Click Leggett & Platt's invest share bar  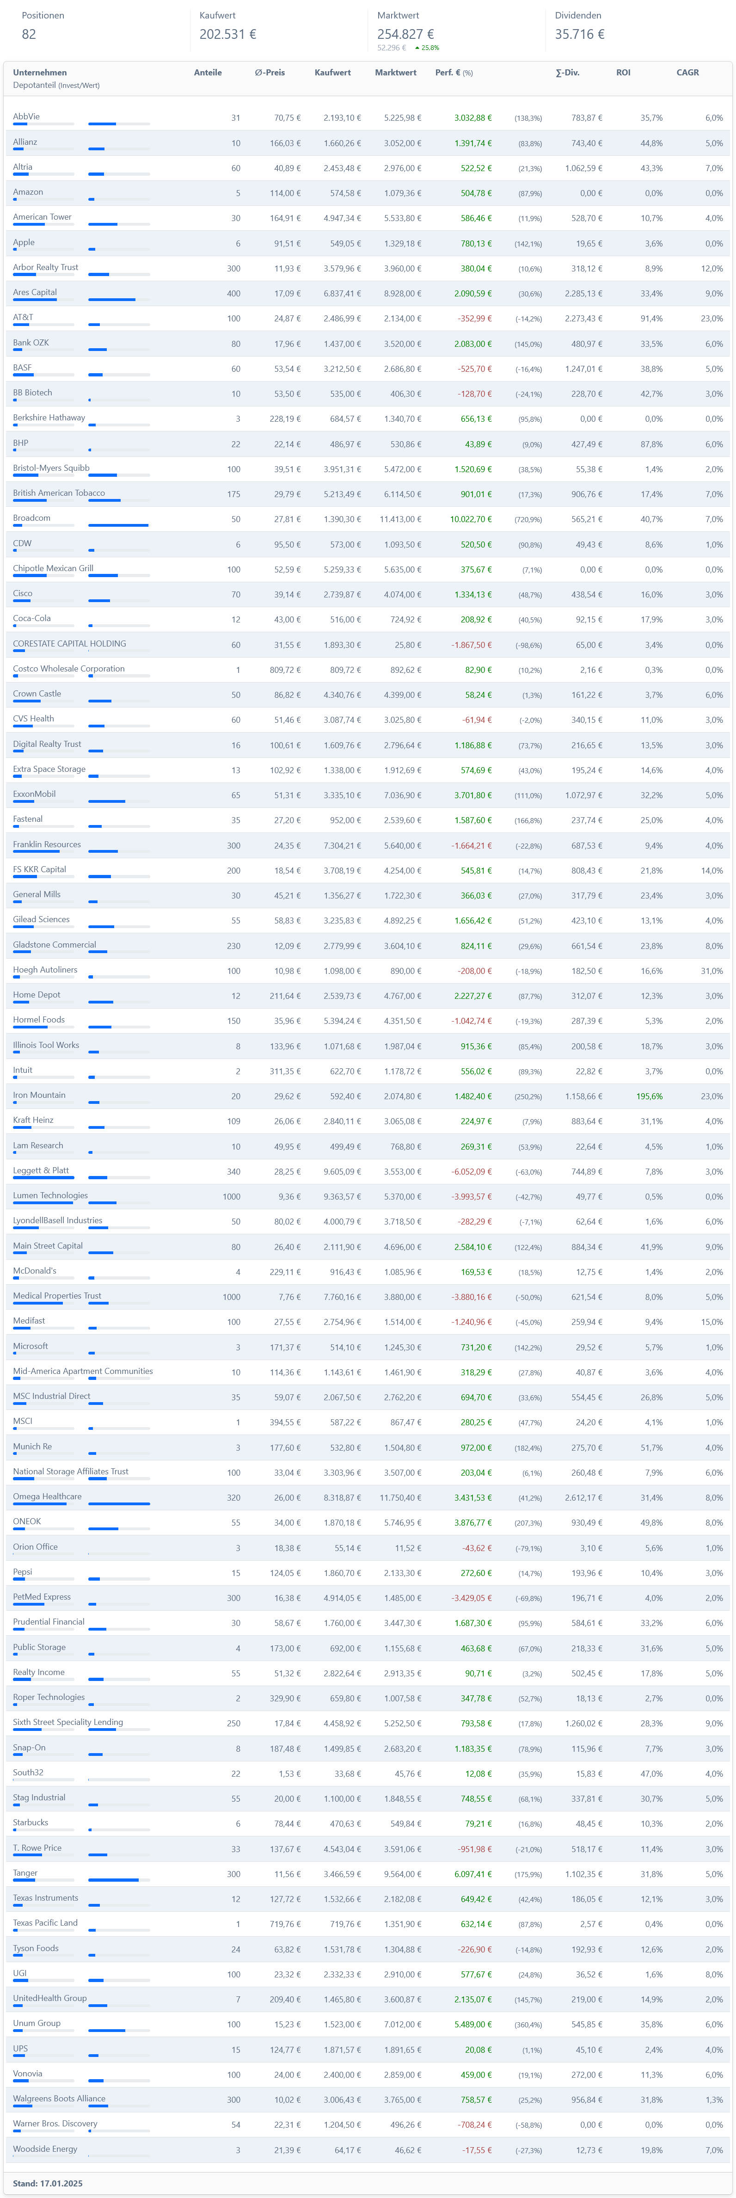click(x=43, y=1177)
